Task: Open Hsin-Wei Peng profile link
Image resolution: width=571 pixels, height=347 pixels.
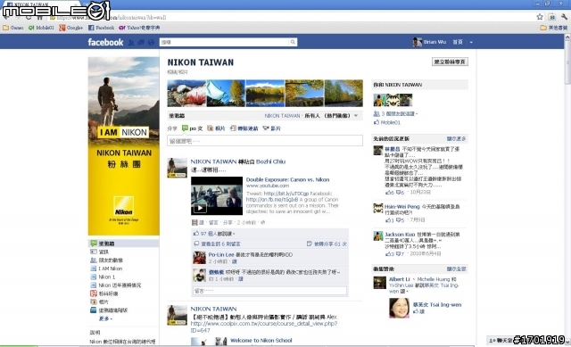Action: coord(402,206)
